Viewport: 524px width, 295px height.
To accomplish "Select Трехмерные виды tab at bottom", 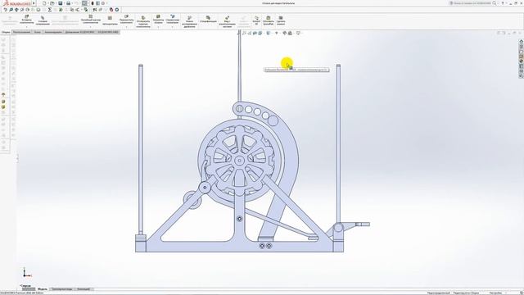I will pyautogui.click(x=62, y=289).
